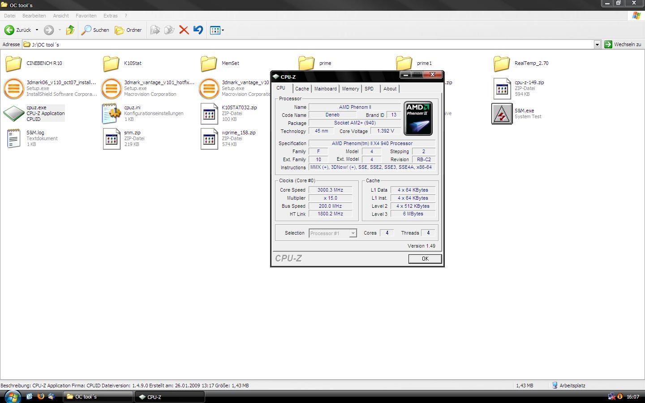This screenshot has width=645, height=403.
Task: Open the Ansicht menu
Action: point(61,16)
